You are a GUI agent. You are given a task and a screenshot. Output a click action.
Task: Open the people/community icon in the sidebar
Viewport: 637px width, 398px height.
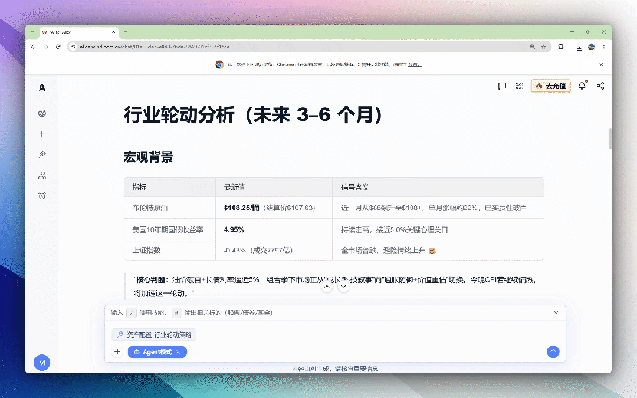click(42, 176)
